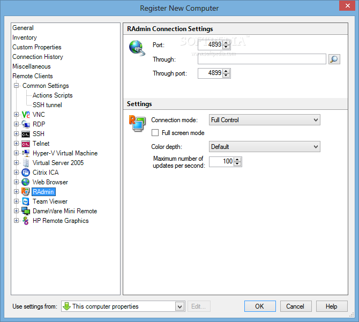
Task: Expand the HP Remote Graphics node
Action: [16, 221]
